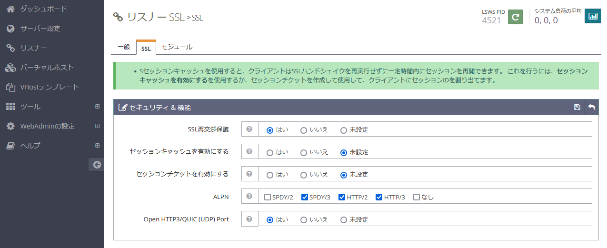607x248 pixels.
Task: Select 未設定 for SSL再交渉保護
Action: pyautogui.click(x=344, y=130)
